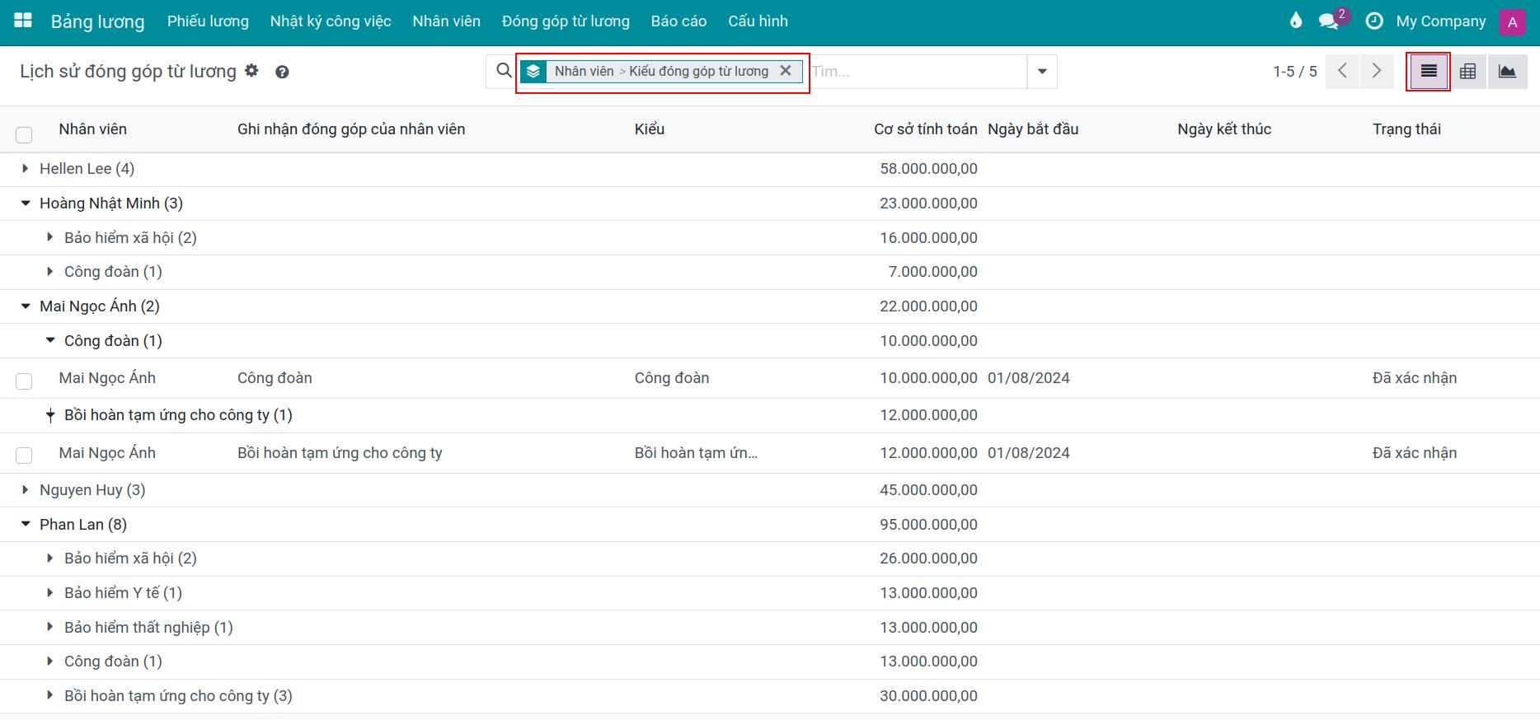Go to next page of records
This screenshot has height=720, width=1540.
tap(1376, 71)
